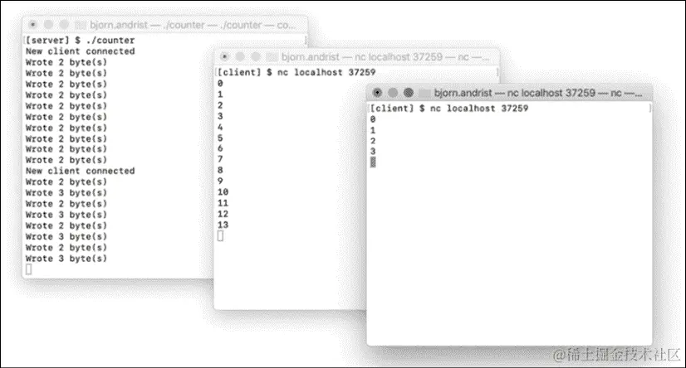This screenshot has height=368, width=686.
Task: Click the block cursor below 3 in front terminal
Action: click(x=373, y=162)
